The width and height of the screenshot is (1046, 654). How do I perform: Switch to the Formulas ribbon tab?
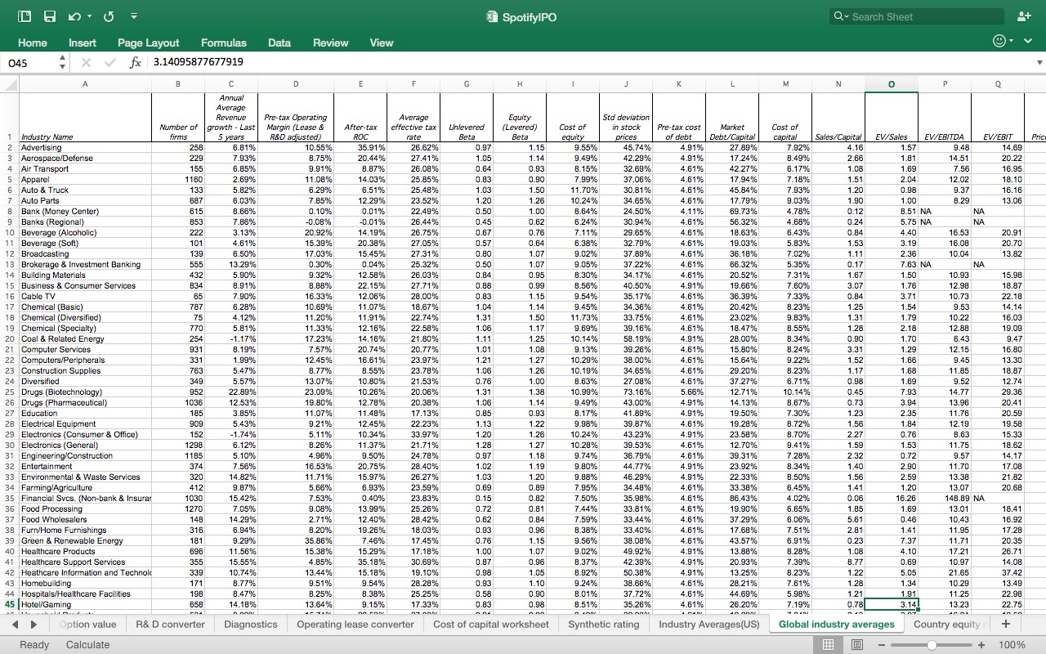pos(223,43)
